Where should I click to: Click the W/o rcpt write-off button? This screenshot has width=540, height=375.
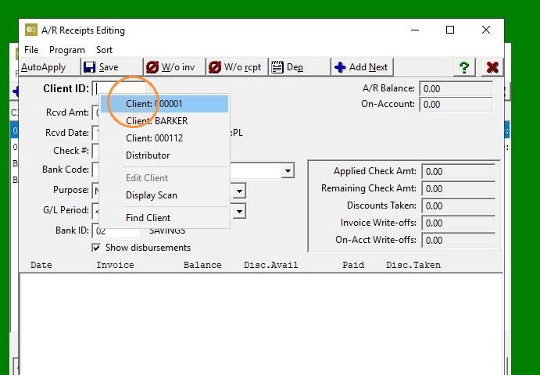coord(237,67)
